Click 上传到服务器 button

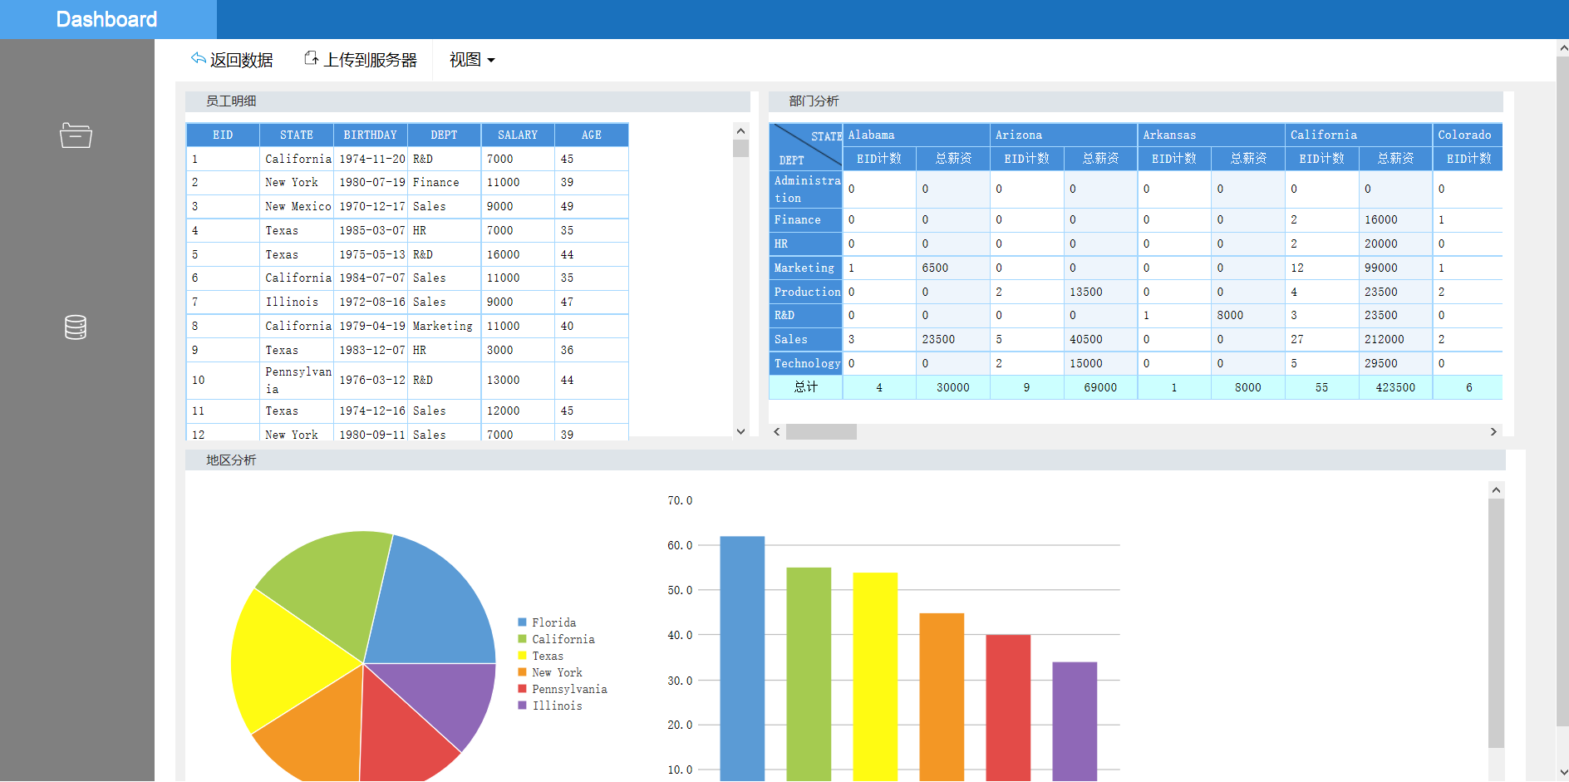pos(361,60)
